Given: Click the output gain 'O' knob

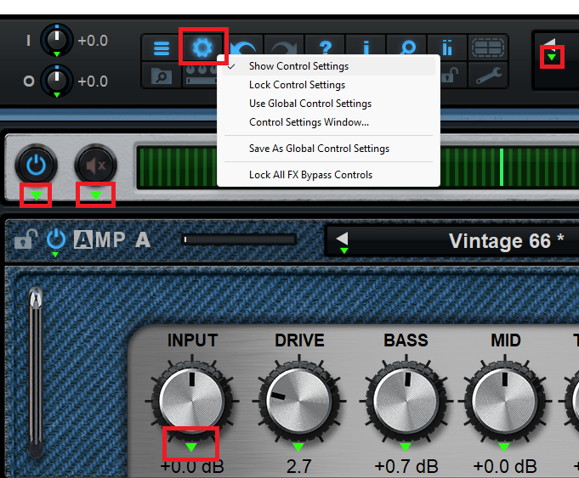Looking at the screenshot, I should [x=56, y=79].
